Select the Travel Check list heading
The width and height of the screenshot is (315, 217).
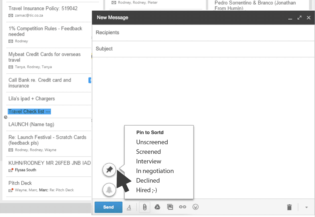(29, 111)
